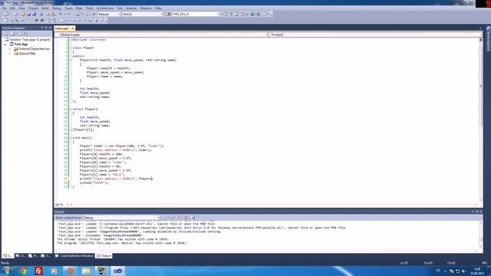Open the Window menu
Image resolution: width=491 pixels, height=276 pixels.
click(x=145, y=8)
